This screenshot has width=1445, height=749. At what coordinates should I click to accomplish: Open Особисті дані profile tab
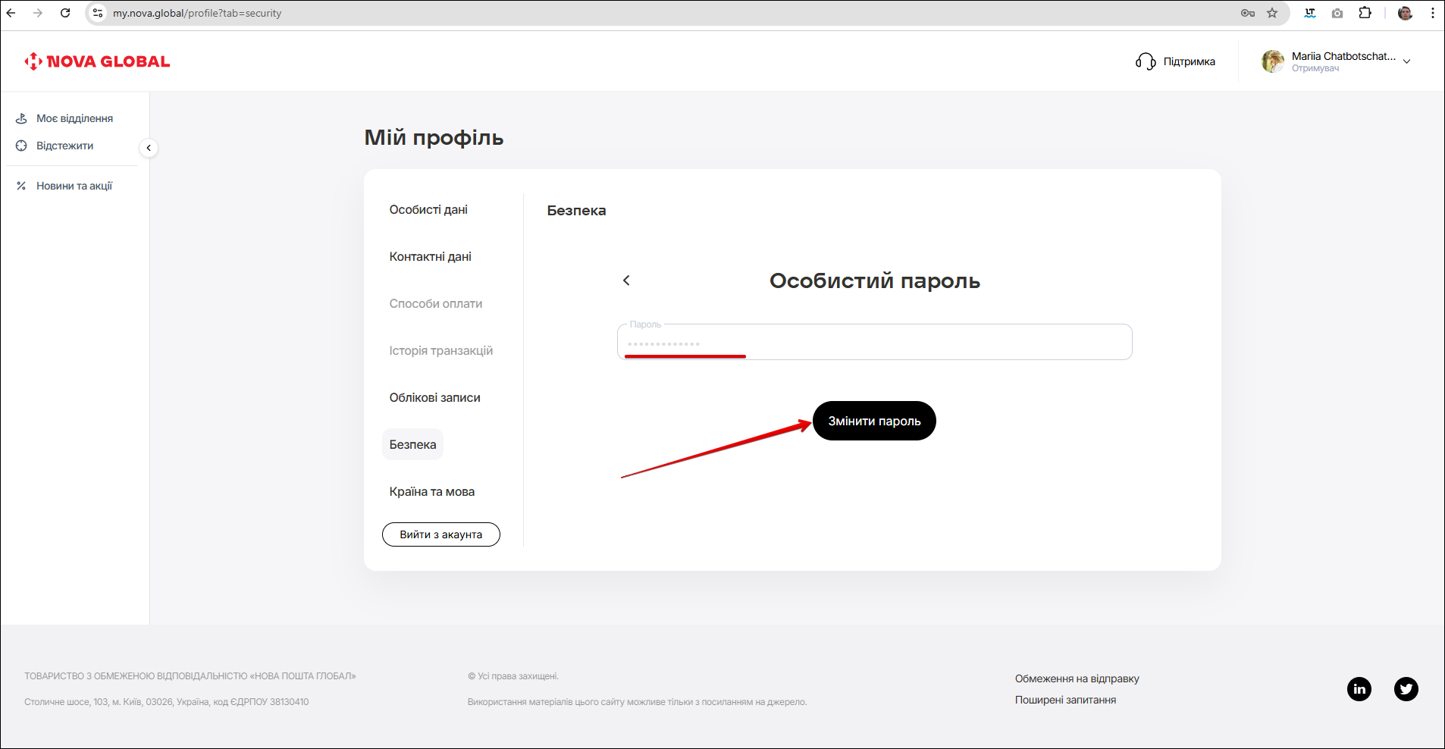pos(428,210)
